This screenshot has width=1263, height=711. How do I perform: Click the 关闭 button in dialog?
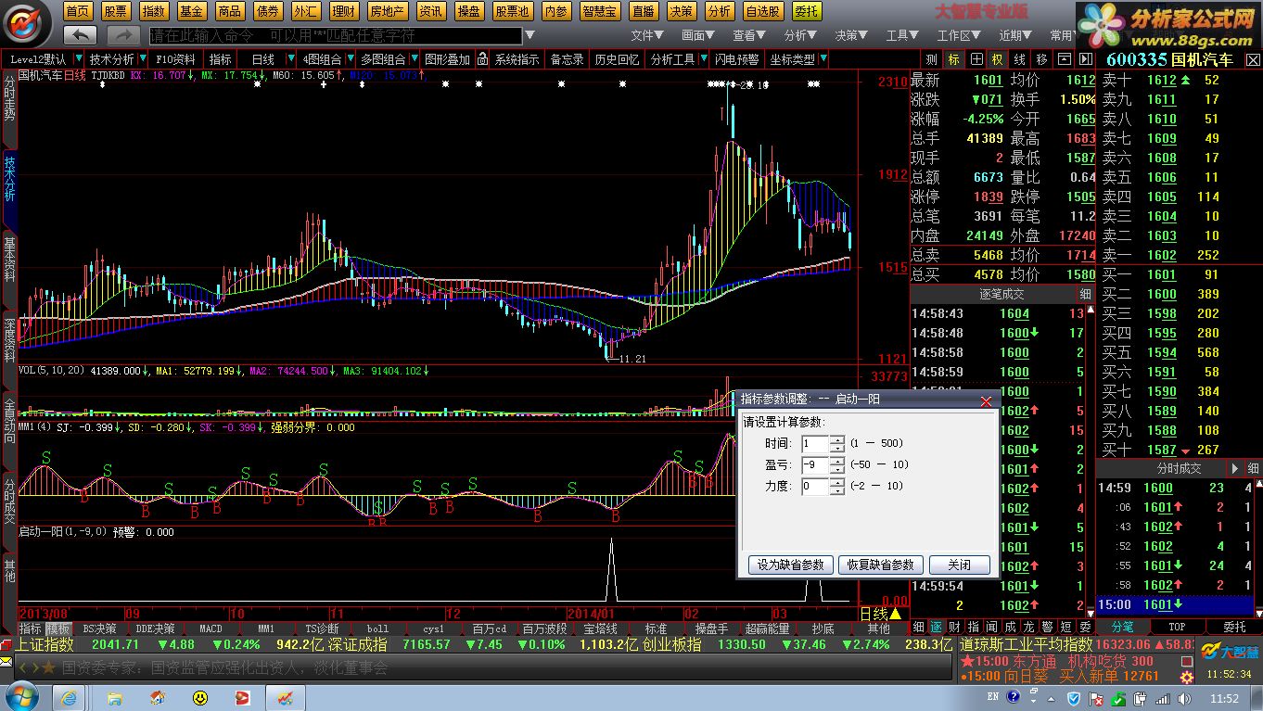(x=960, y=565)
